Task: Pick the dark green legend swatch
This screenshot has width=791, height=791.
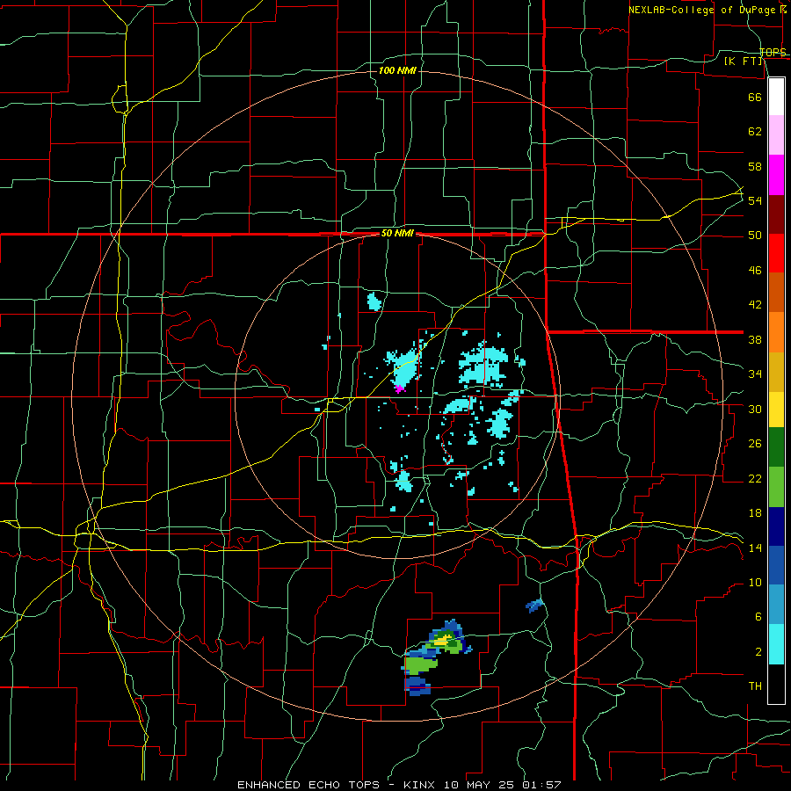Action: click(776, 447)
